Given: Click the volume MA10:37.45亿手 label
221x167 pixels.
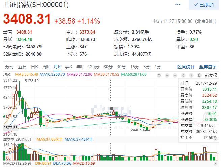Looking at the screenshot, I should click(79, 139).
